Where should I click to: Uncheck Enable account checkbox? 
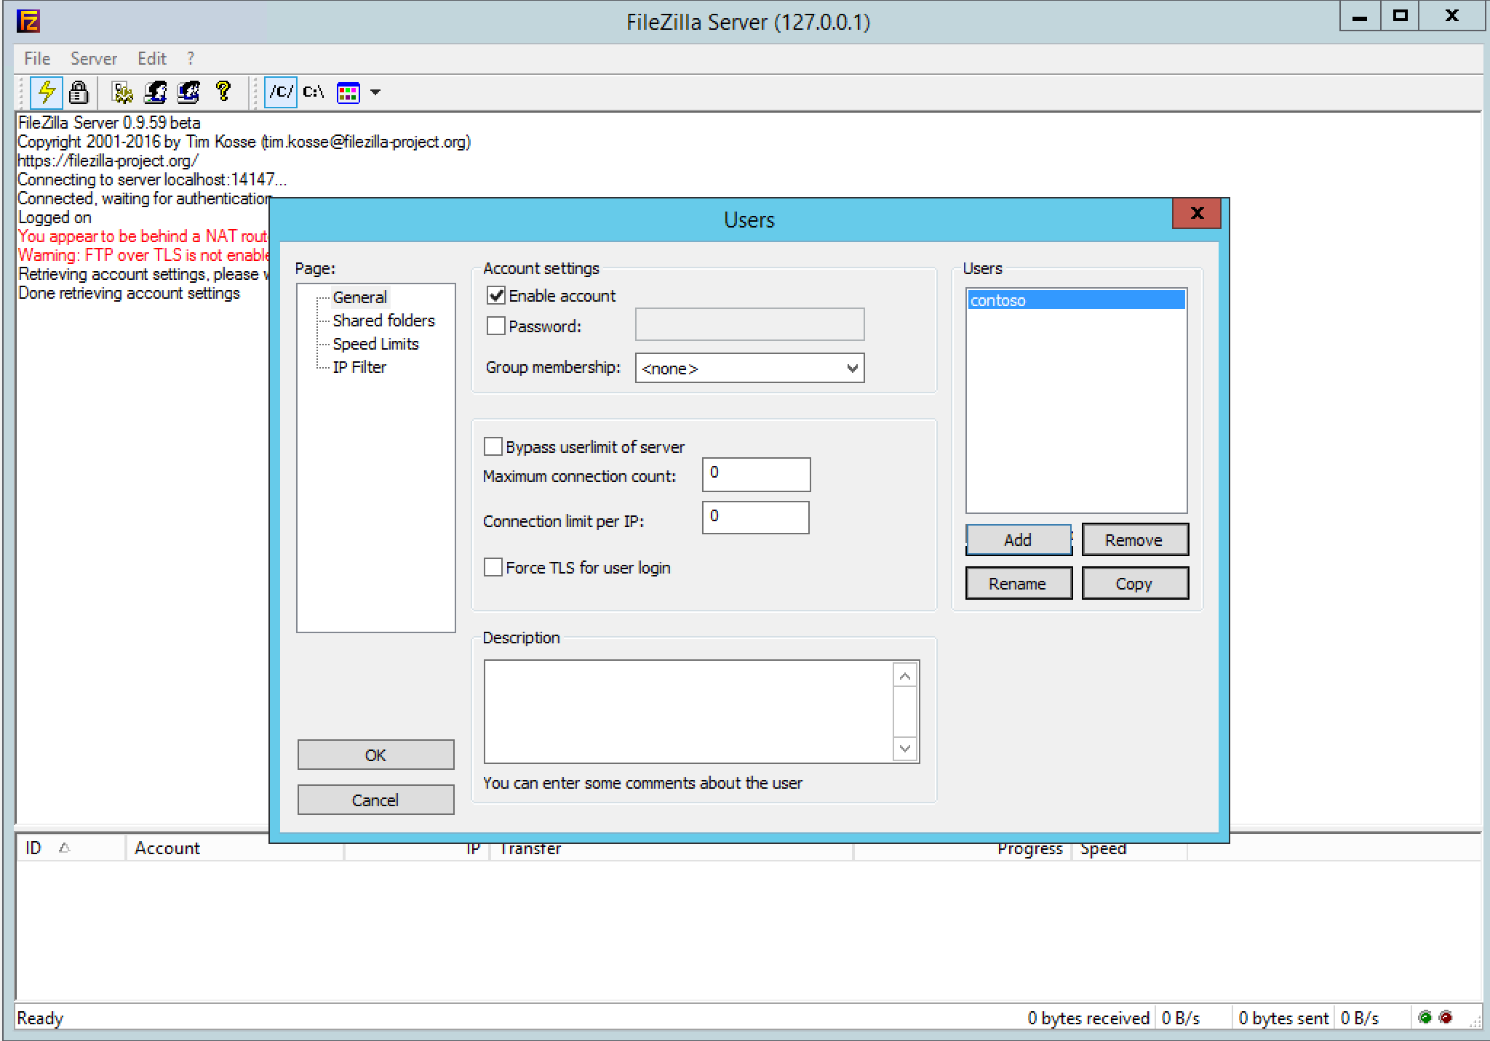pos(496,296)
